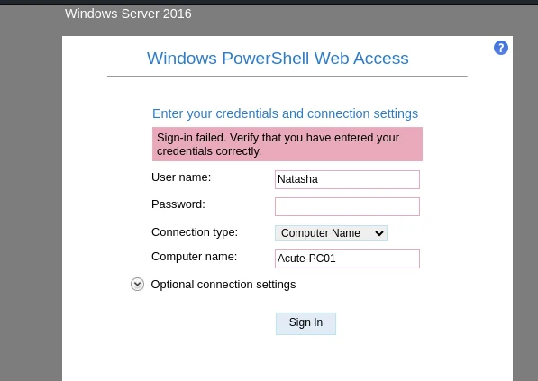Click into the empty Password field
The width and height of the screenshot is (538, 381).
click(347, 206)
